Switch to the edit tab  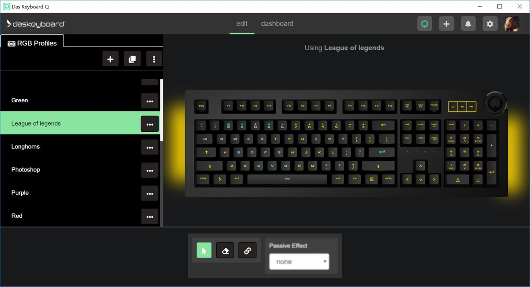pos(242,24)
